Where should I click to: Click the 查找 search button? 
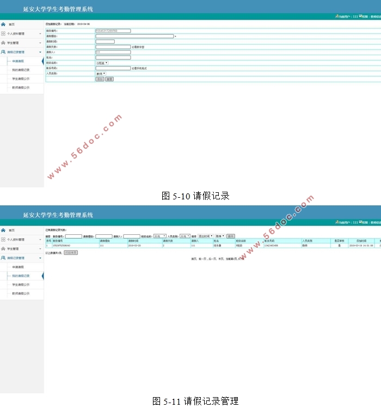tap(230, 236)
